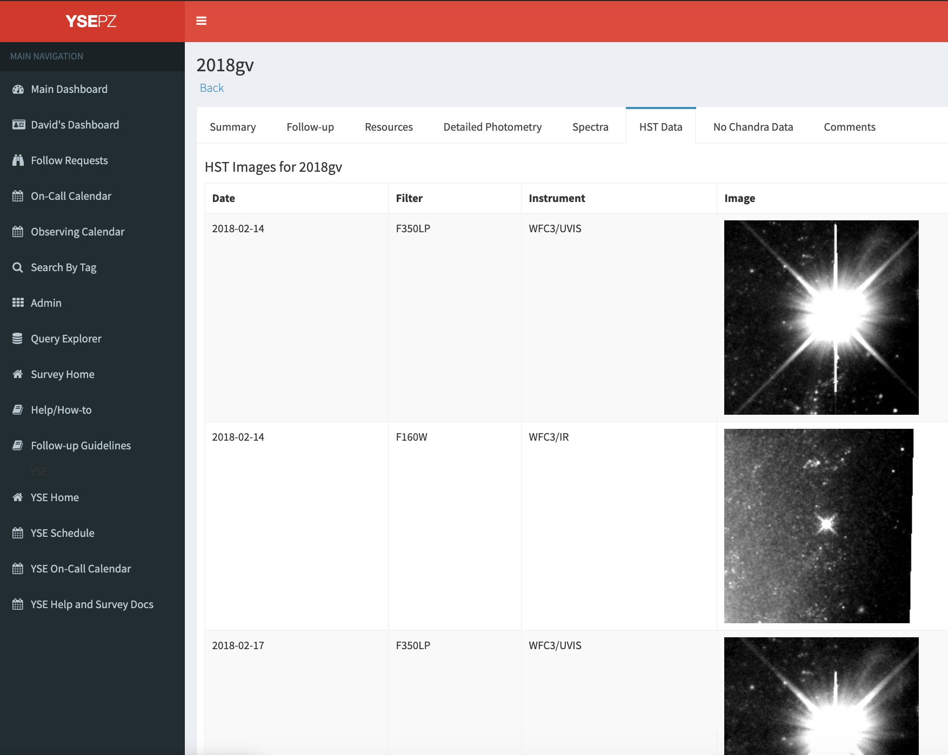Click the YSEPZ logo in the header
Image resolution: width=948 pixels, height=755 pixels.
(x=91, y=21)
